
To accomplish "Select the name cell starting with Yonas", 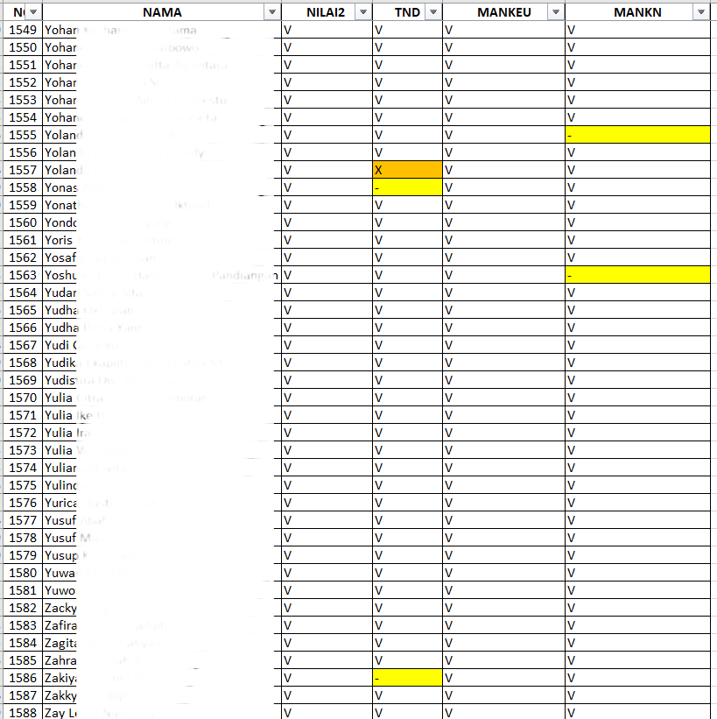I will [x=162, y=187].
